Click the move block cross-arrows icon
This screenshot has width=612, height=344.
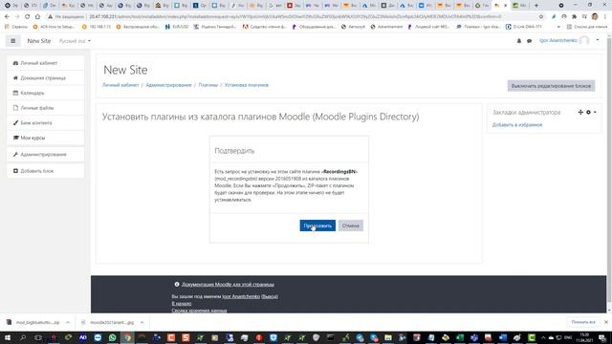pos(580,113)
